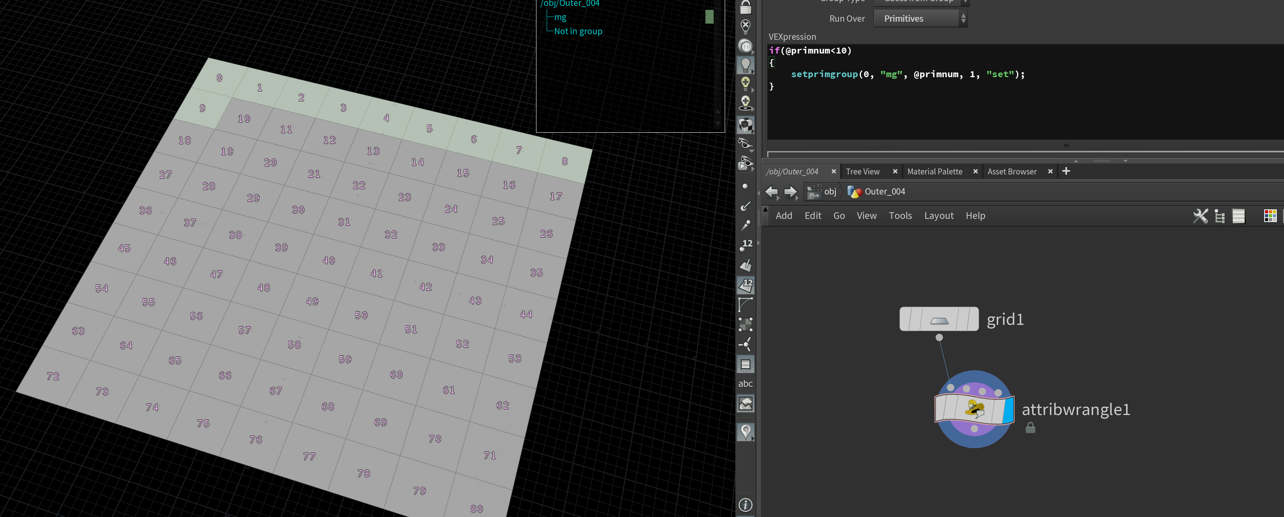Click the viewport info icon
Image resolution: width=1284 pixels, height=517 pixels.
745,504
